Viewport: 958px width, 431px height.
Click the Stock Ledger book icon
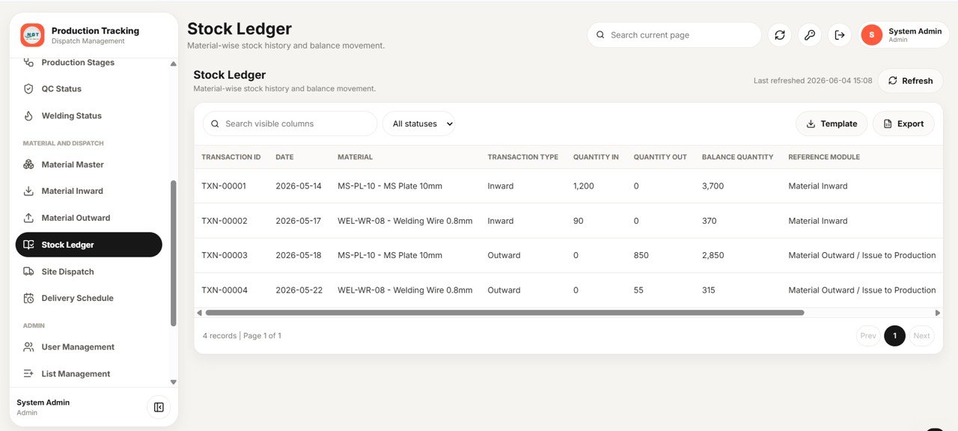pyautogui.click(x=28, y=245)
